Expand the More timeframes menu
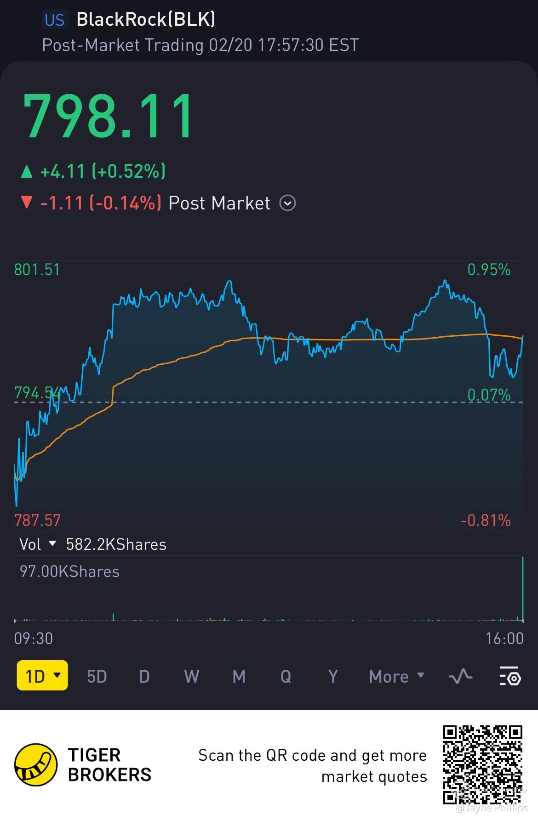The height and width of the screenshot is (820, 538). 396,676
